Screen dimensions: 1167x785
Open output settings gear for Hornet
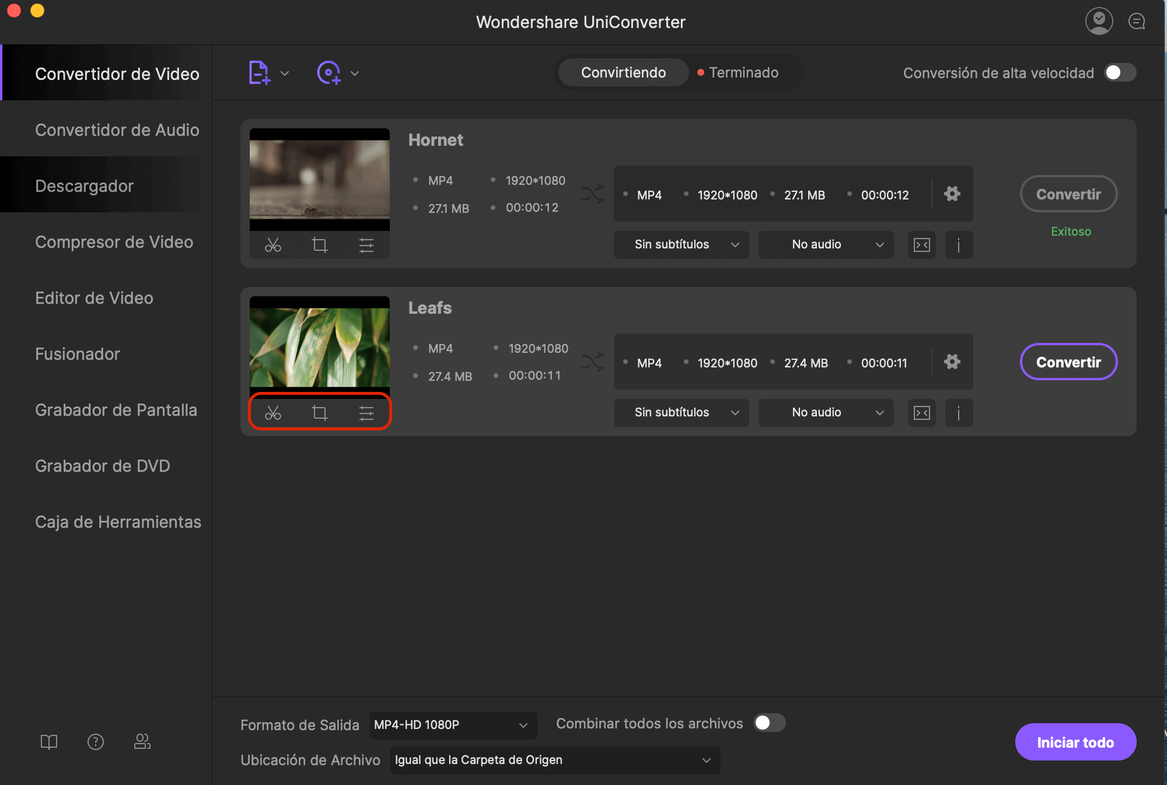tap(952, 194)
